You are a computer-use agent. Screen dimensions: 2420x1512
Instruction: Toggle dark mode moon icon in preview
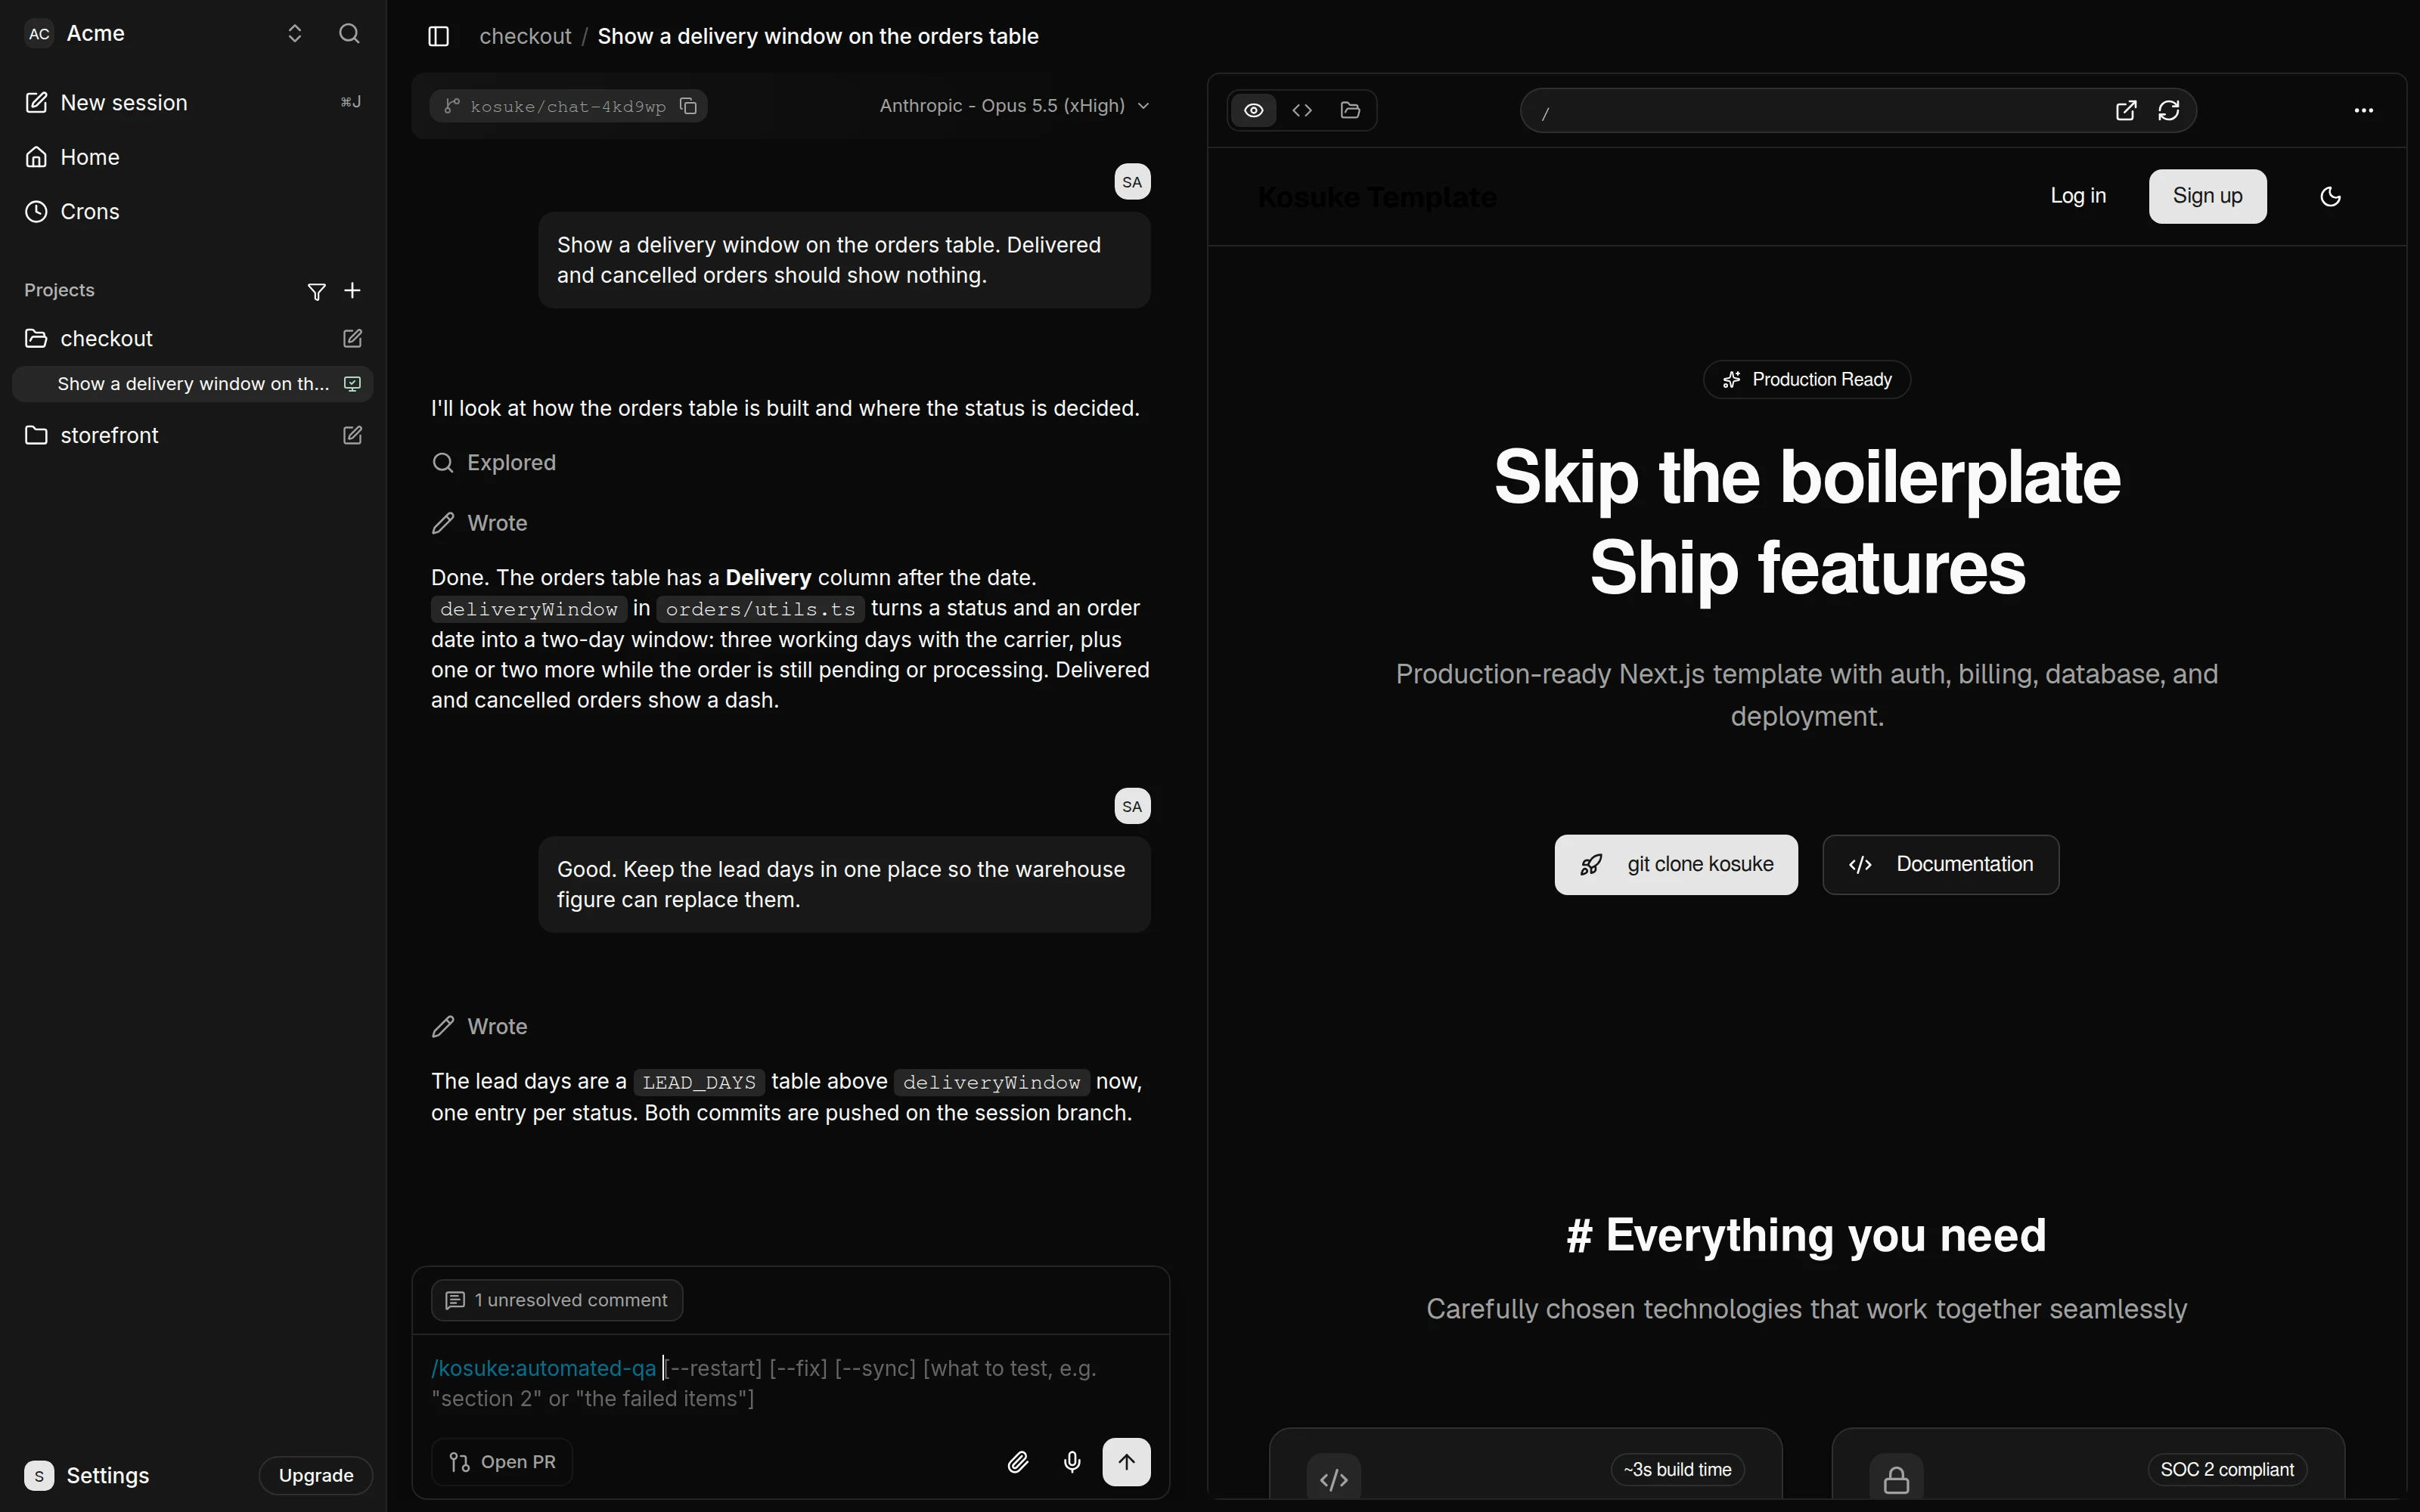(x=2330, y=196)
